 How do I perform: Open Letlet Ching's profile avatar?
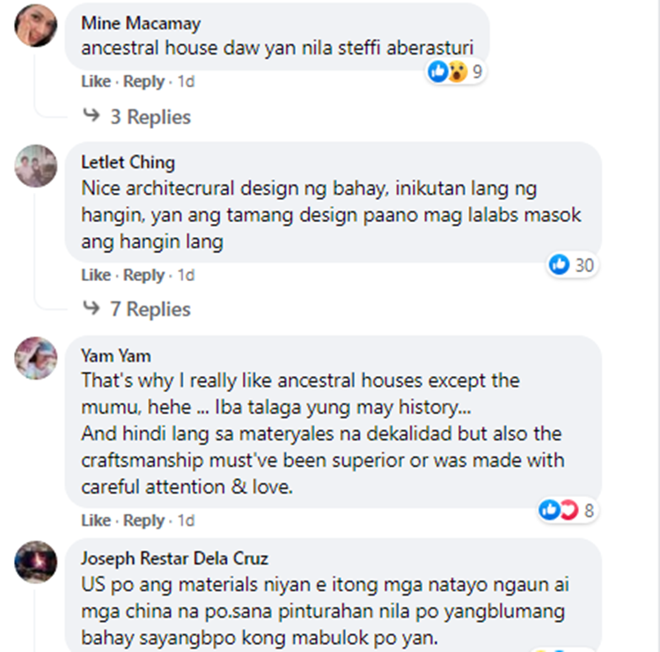(36, 166)
